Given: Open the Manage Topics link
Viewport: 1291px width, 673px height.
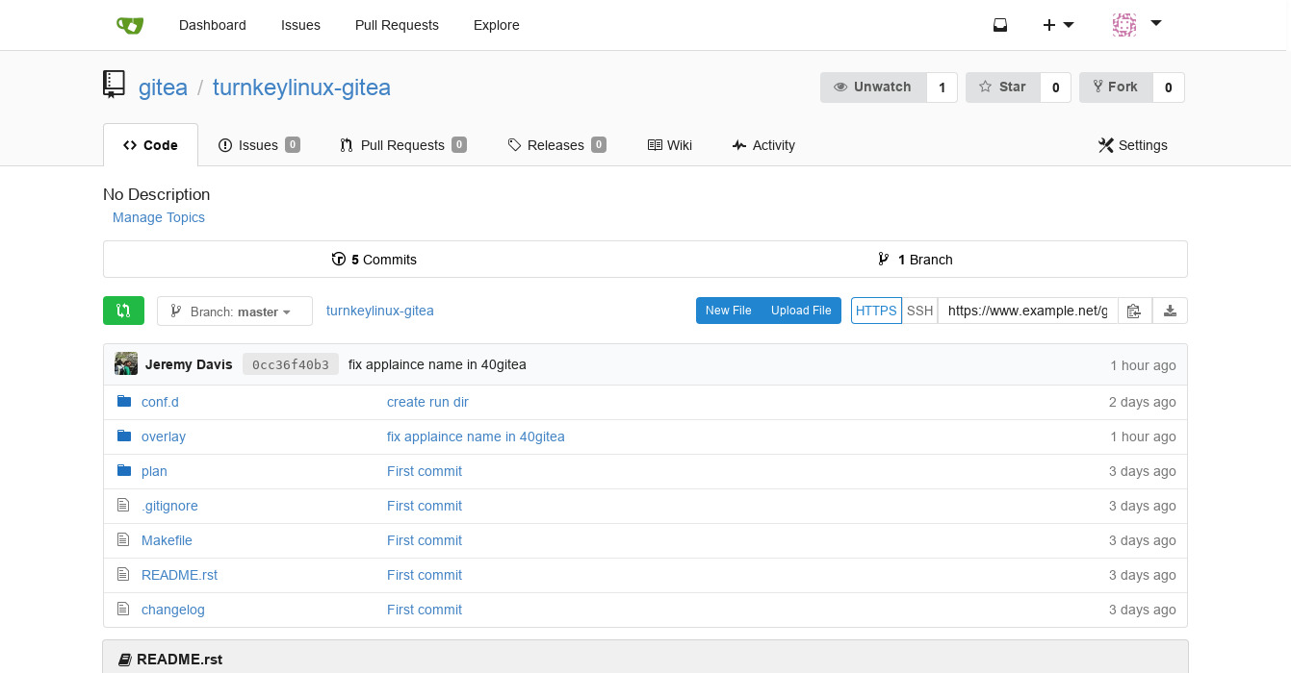Looking at the screenshot, I should (x=159, y=217).
